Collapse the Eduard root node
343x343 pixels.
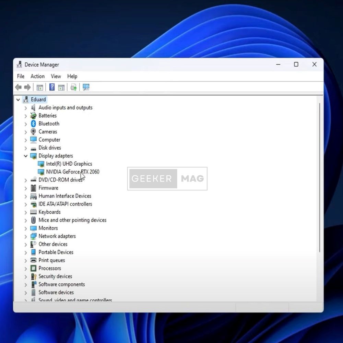point(18,100)
